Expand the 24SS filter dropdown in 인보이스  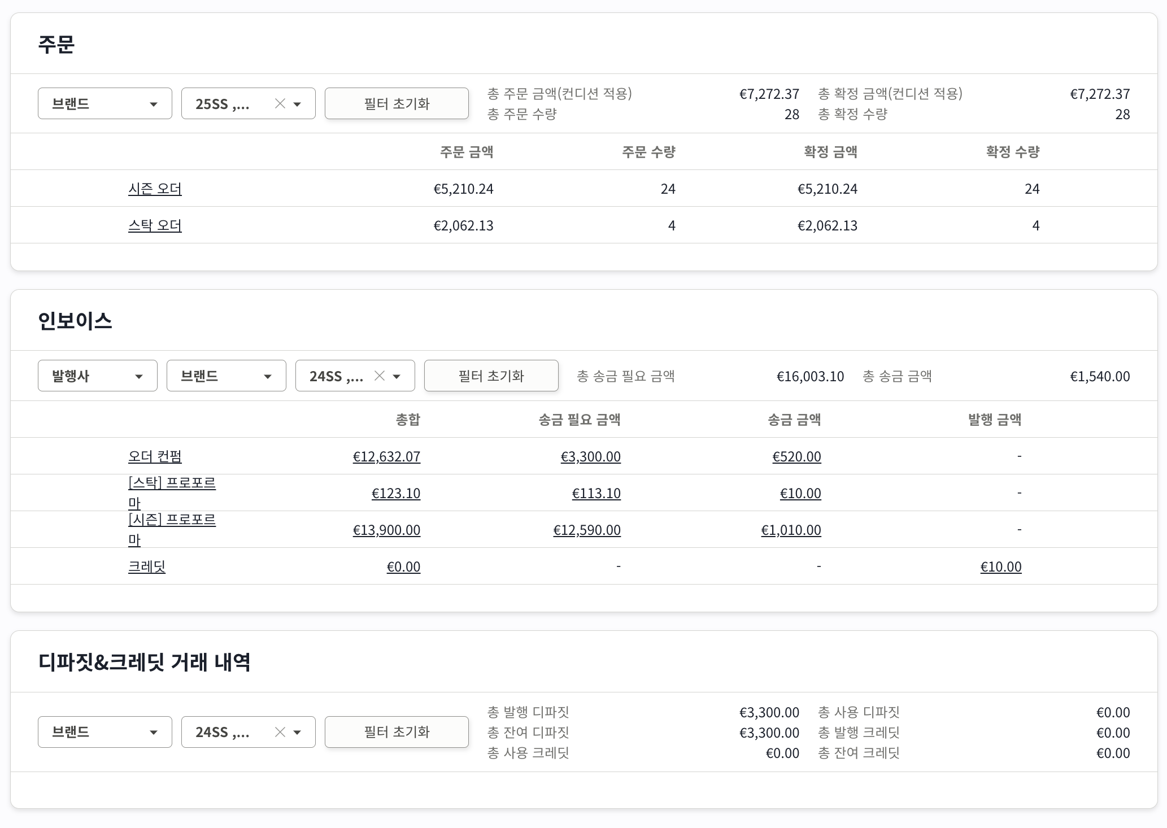click(397, 376)
